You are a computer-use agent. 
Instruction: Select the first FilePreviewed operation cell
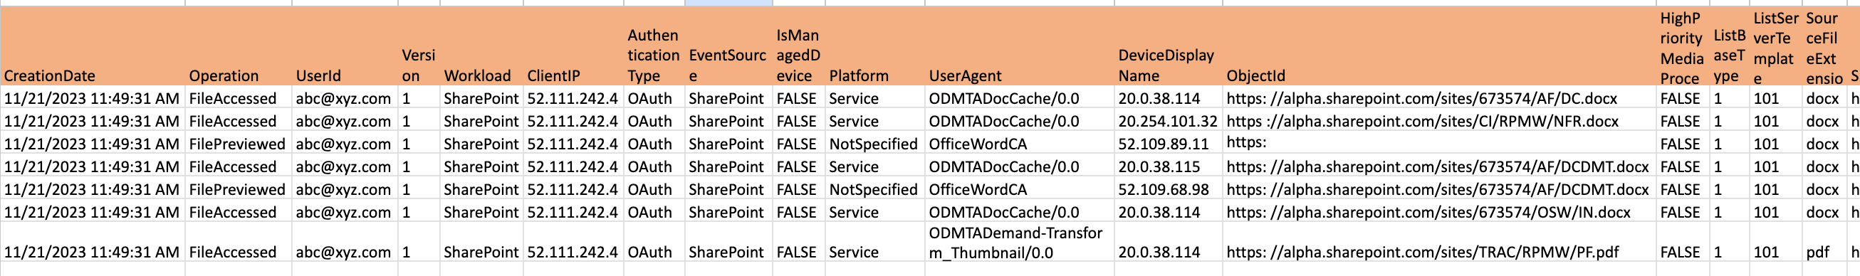239,144
